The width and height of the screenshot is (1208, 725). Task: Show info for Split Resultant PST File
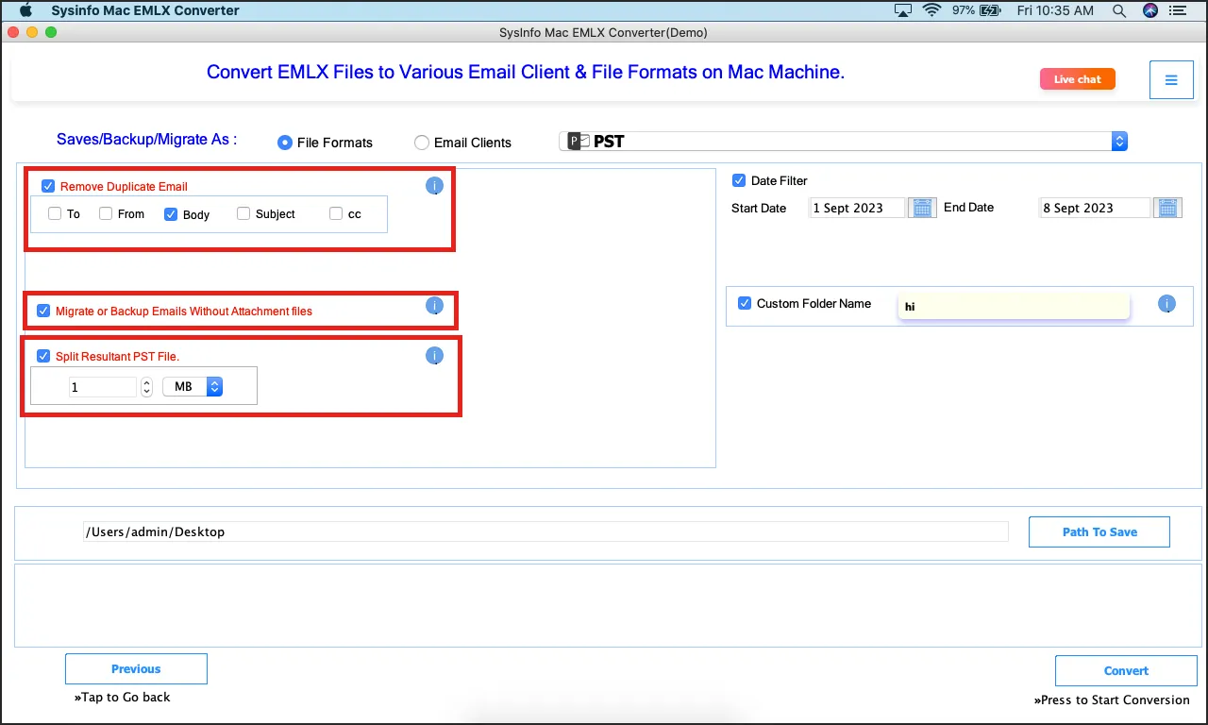point(434,356)
